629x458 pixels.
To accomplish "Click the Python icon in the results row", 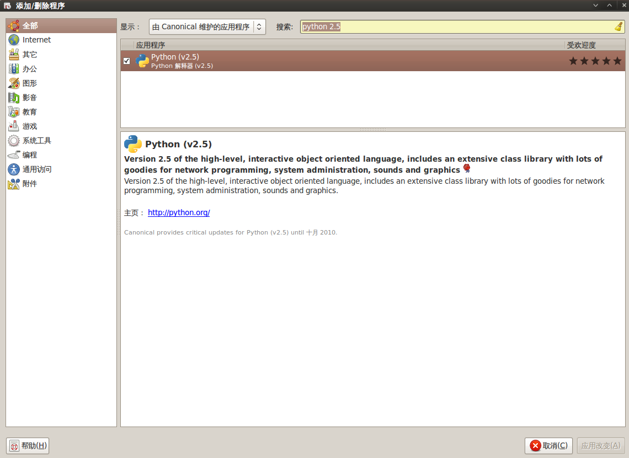I will 142,61.
